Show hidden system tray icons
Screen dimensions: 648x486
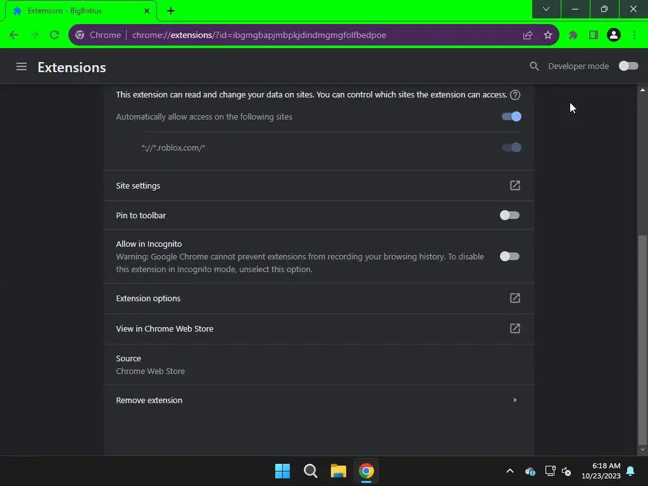coord(510,471)
